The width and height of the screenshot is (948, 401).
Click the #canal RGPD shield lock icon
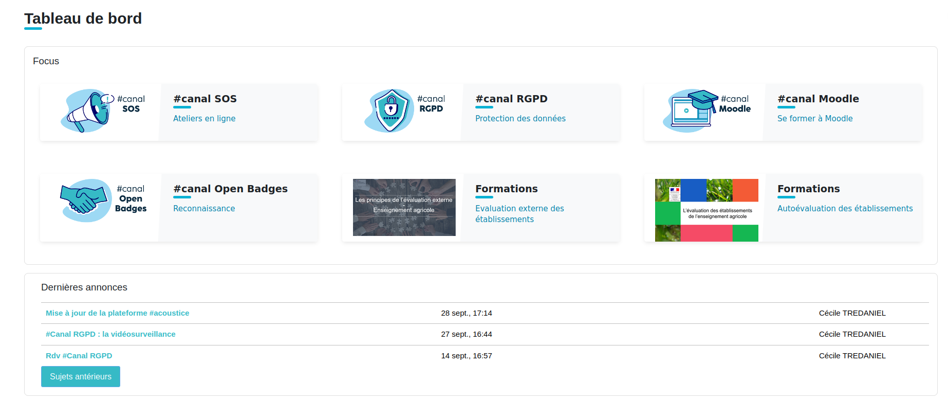pos(390,111)
